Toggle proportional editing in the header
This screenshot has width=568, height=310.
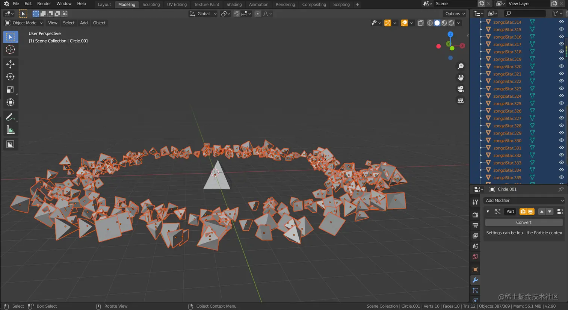point(258,14)
